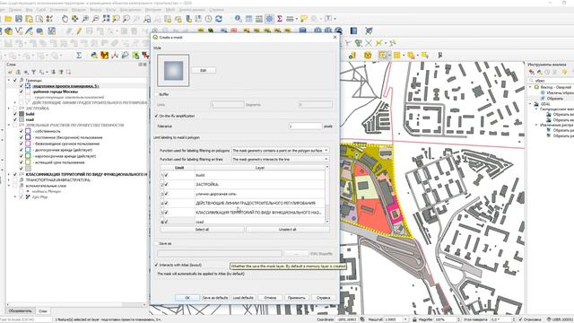
Task: Click the yellow Map Tips speech bubble icon
Action: pyautogui.click(x=304, y=19)
